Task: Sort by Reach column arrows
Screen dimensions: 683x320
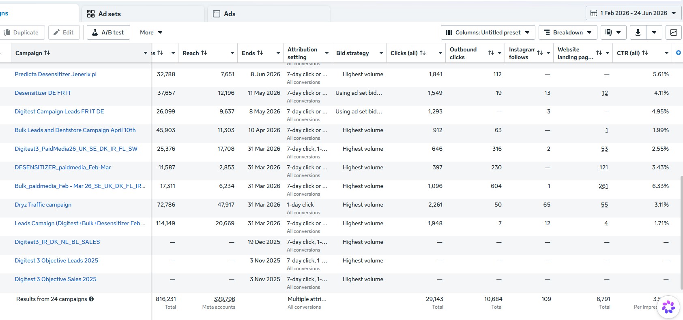Action: pos(204,53)
